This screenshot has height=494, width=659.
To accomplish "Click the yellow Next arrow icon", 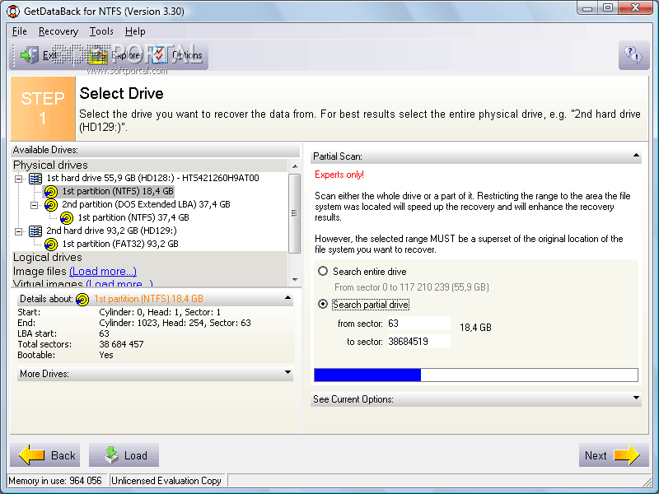I will pyautogui.click(x=627, y=455).
